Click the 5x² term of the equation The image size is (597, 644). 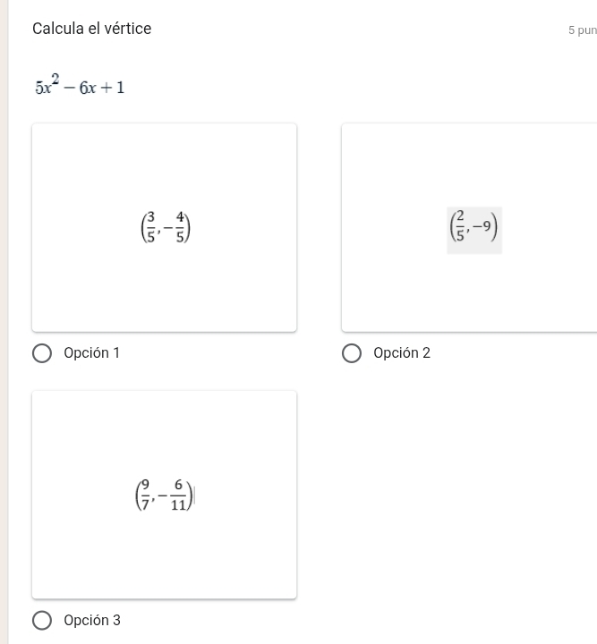click(48, 86)
